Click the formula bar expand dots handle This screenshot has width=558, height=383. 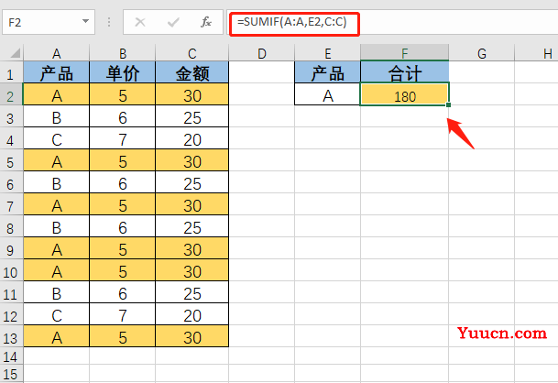tap(109, 22)
